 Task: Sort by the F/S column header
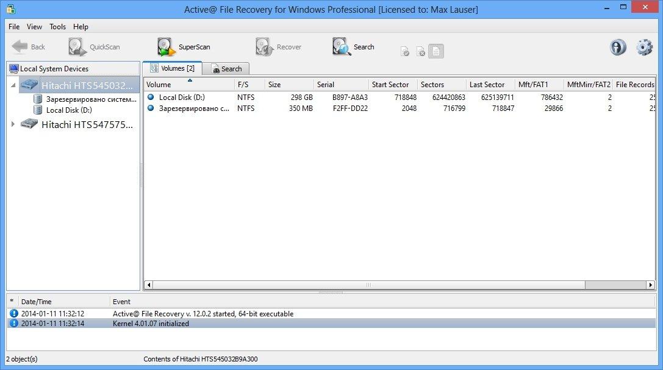250,85
